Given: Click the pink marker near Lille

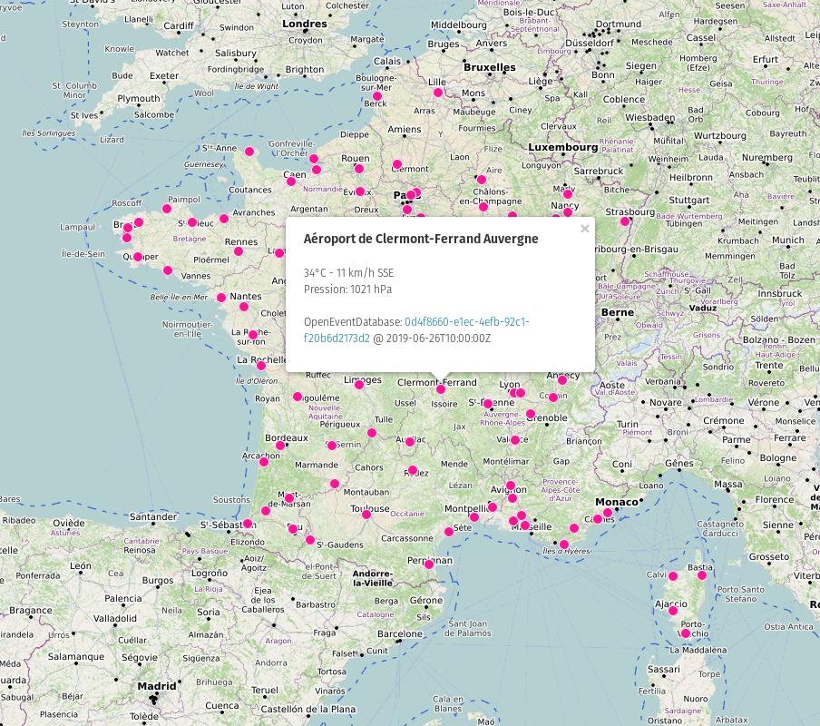Looking at the screenshot, I should coord(438,92).
